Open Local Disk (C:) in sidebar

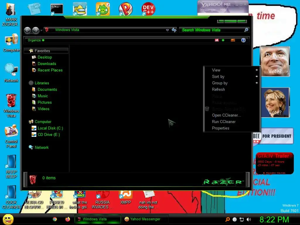(x=50, y=128)
